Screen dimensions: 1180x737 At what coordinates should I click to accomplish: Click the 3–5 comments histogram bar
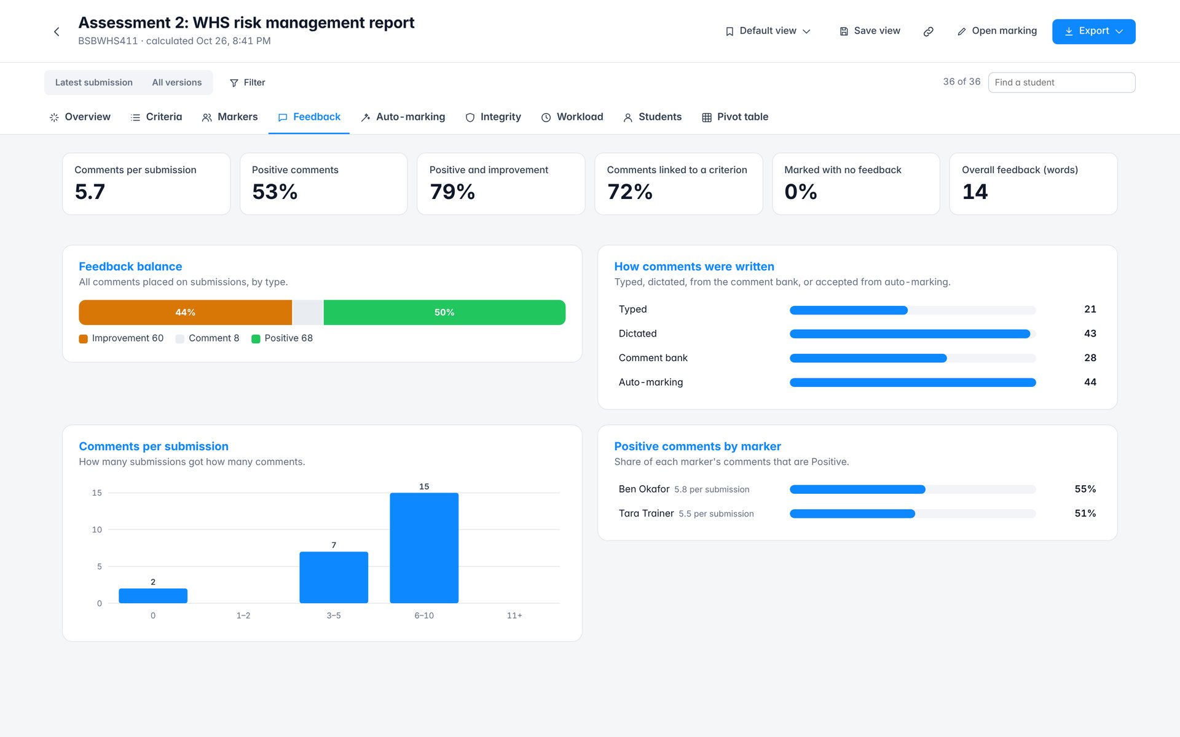(334, 577)
